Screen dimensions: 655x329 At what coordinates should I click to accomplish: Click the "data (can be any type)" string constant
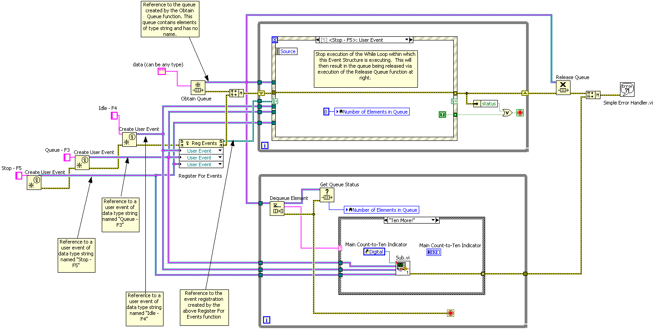(162, 71)
